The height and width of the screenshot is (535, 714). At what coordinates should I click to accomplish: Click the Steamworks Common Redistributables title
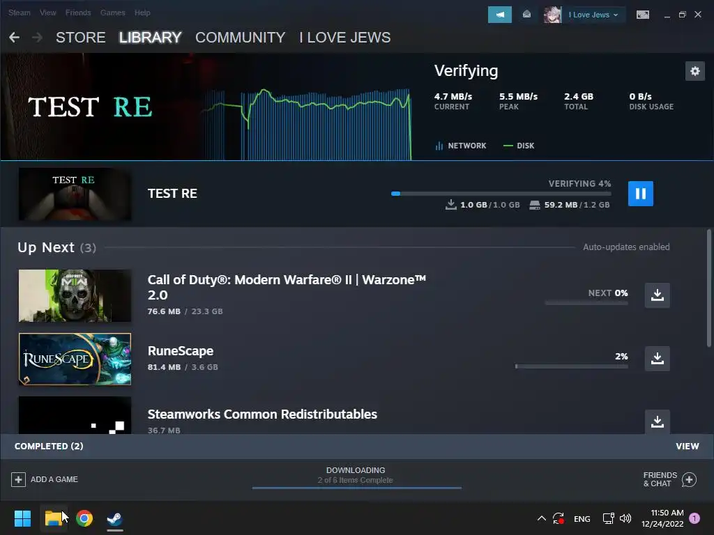coord(262,414)
